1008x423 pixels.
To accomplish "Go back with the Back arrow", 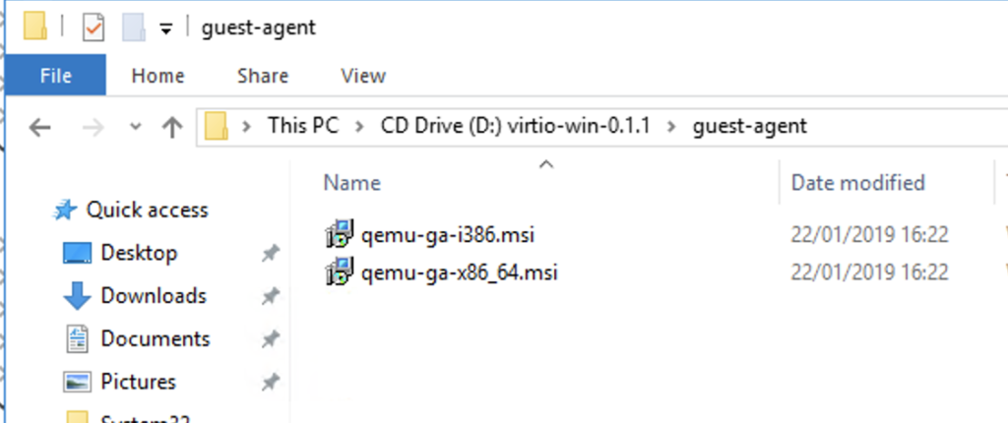I will (x=39, y=126).
